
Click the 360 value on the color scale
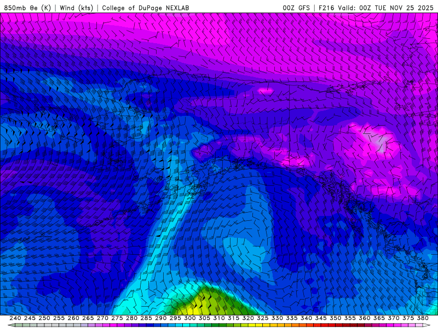(365, 318)
